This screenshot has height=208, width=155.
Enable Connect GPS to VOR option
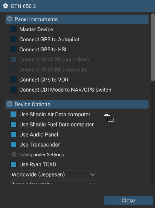pos(14,80)
